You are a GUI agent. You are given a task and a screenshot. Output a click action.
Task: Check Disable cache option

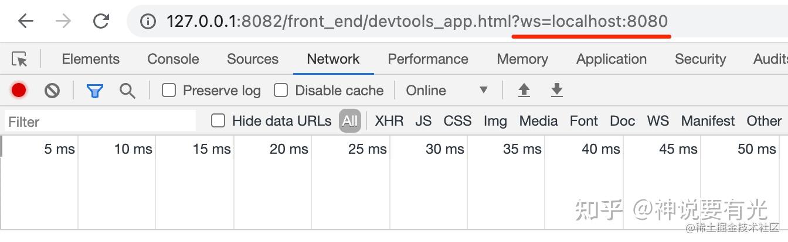coord(281,90)
